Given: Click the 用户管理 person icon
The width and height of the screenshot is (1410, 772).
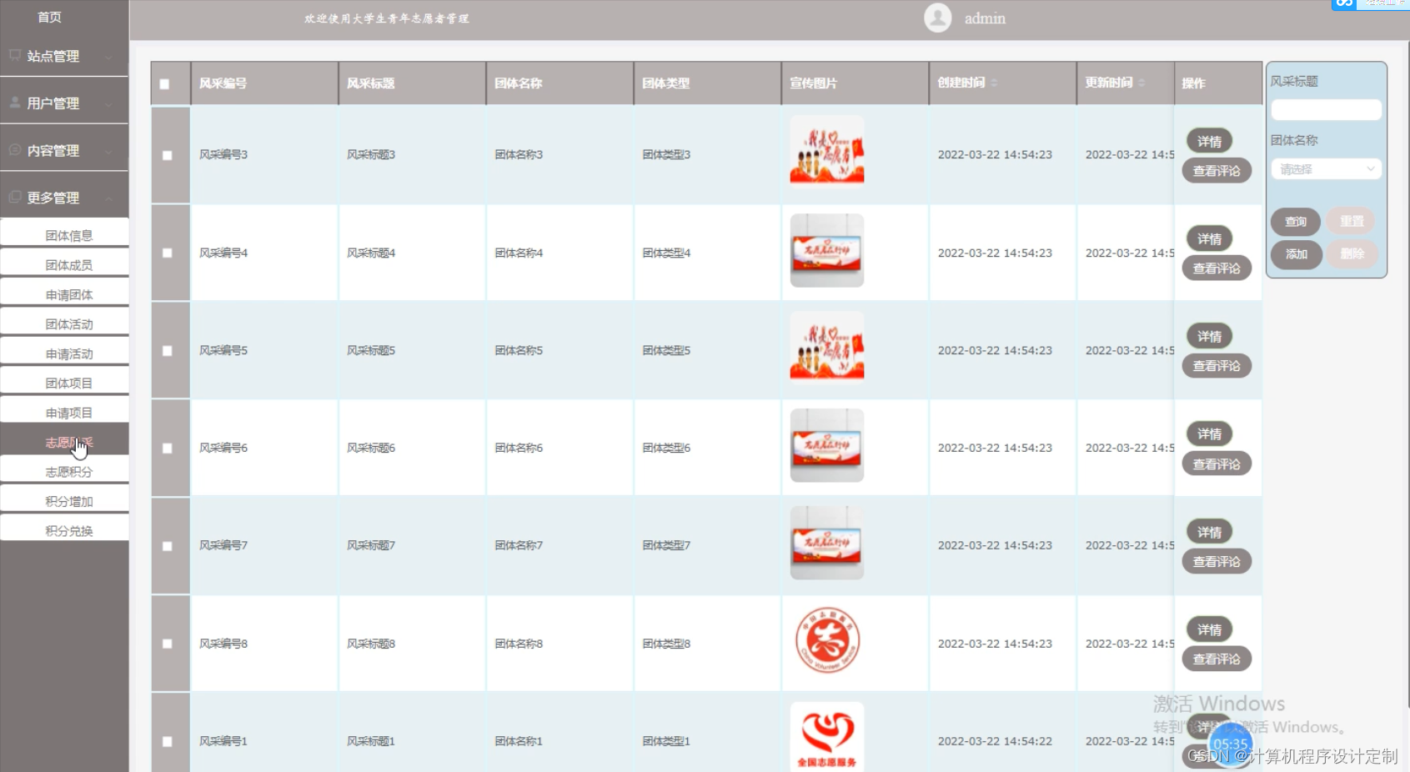Looking at the screenshot, I should (x=14, y=103).
